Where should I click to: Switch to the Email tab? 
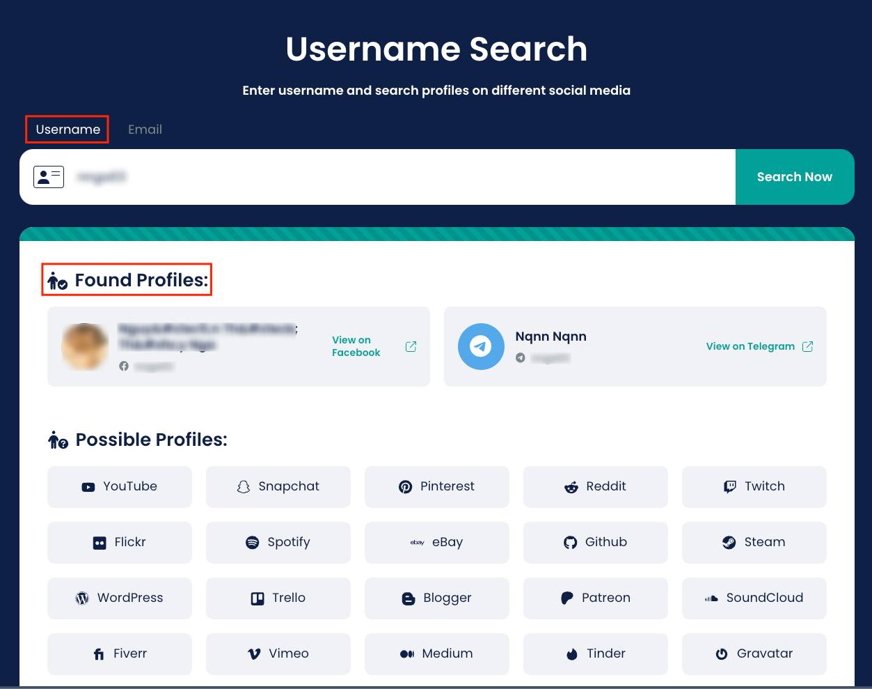coord(145,130)
